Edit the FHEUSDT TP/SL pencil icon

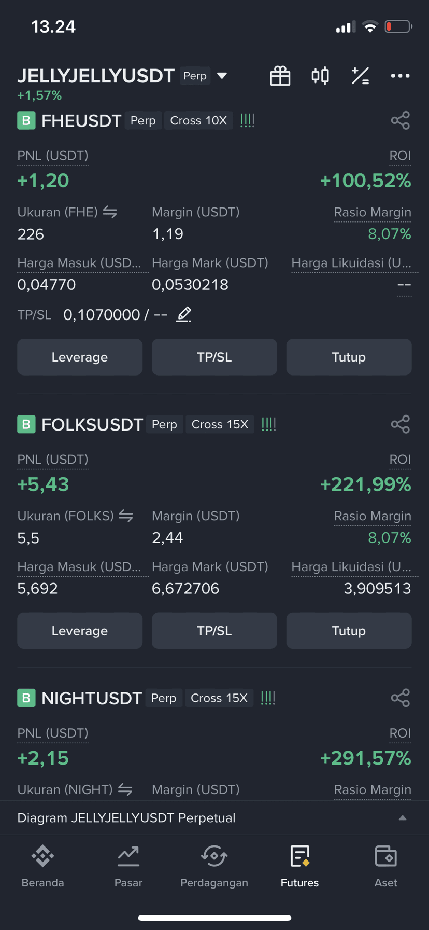point(184,314)
